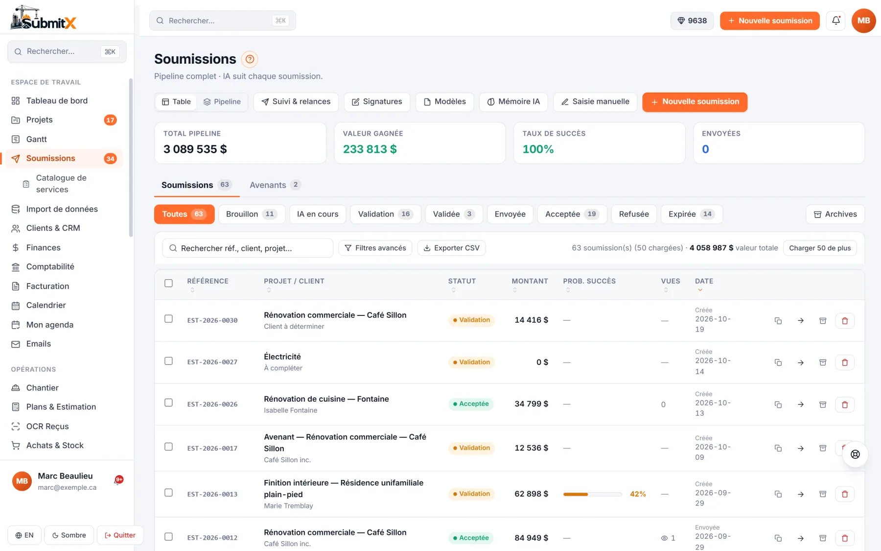Screen dimensions: 881x551
Task: Click the orange help icon beside Soumissions title
Action: tap(250, 59)
